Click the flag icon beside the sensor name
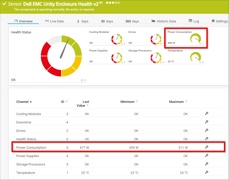 tap(101, 3)
